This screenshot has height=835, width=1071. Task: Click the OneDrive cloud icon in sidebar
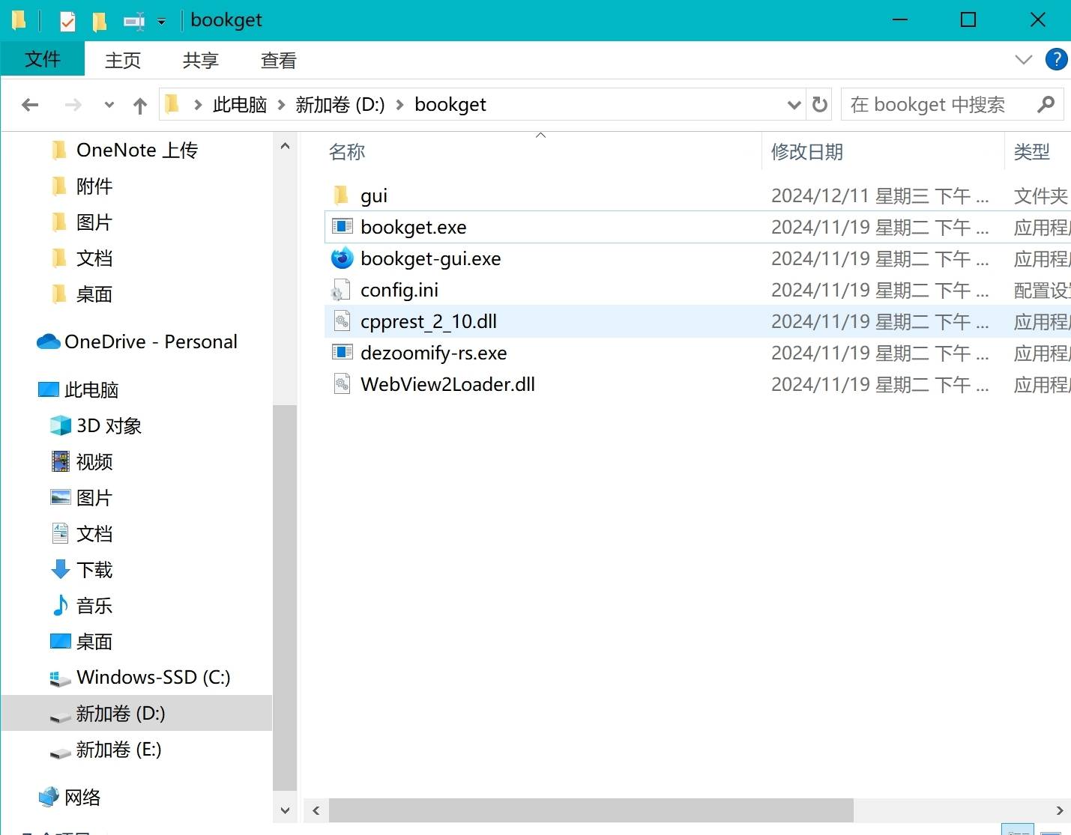(x=49, y=341)
